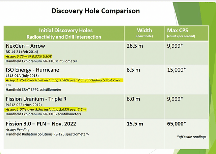
Task: Select the Fission Uranium - Triple R heading
Action: click(36, 99)
